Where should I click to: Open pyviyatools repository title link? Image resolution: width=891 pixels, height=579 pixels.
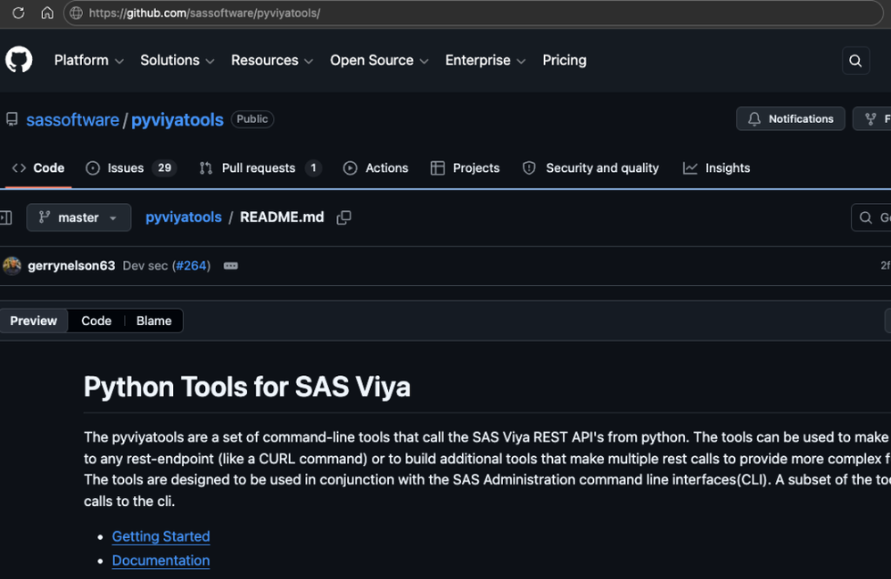[x=177, y=119]
